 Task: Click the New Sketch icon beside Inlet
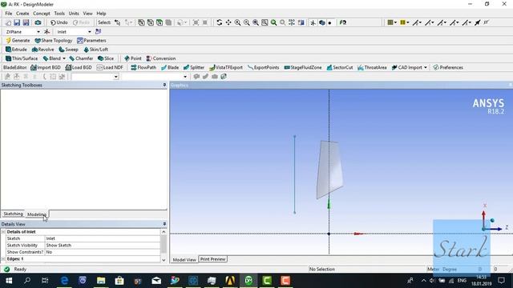[x=98, y=32]
